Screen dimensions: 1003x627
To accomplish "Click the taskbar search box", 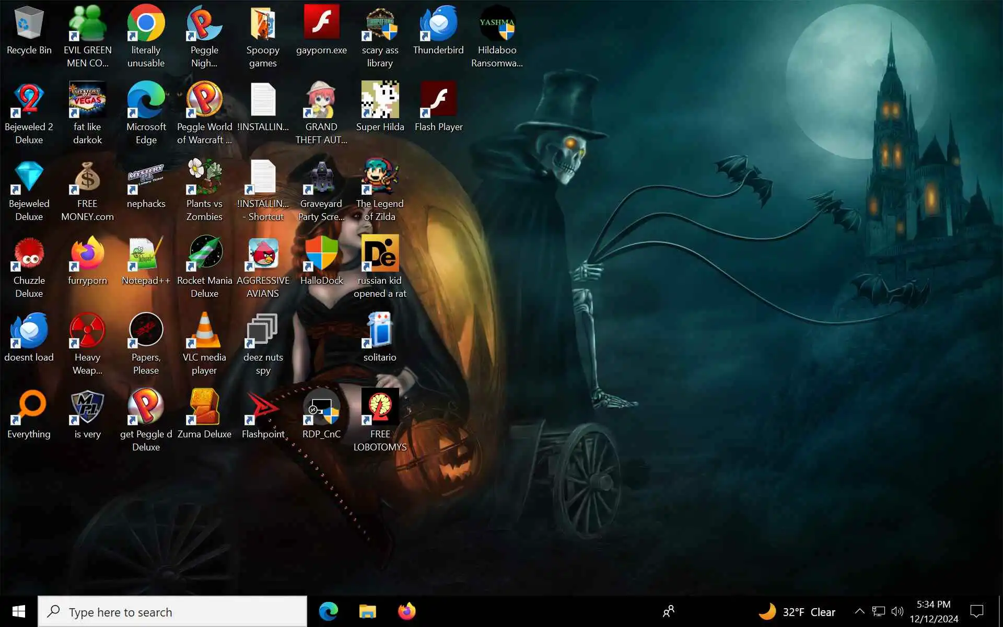I will [172, 612].
